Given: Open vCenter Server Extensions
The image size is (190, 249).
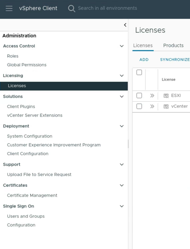Looking at the screenshot, I should point(34,115).
